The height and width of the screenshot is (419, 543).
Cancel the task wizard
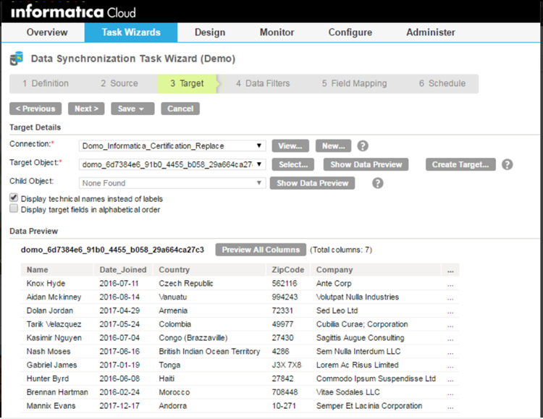pos(180,109)
